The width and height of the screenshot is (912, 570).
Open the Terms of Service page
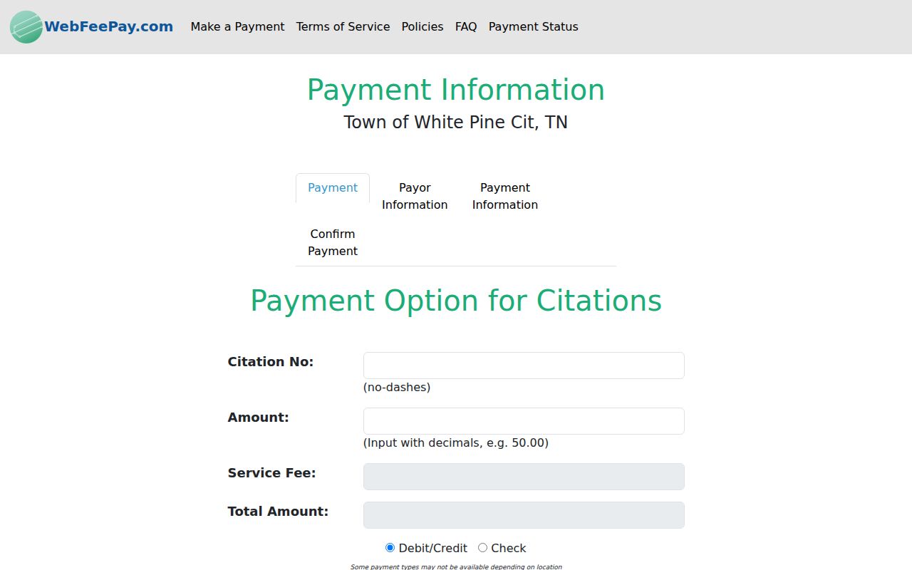[343, 26]
